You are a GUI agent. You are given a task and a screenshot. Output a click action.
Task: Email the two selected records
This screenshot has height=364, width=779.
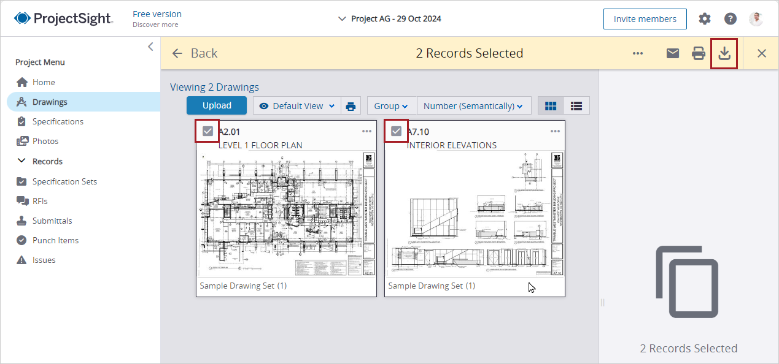(672, 53)
